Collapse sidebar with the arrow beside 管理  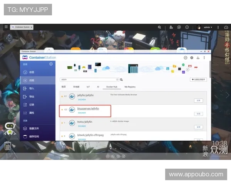51,64
